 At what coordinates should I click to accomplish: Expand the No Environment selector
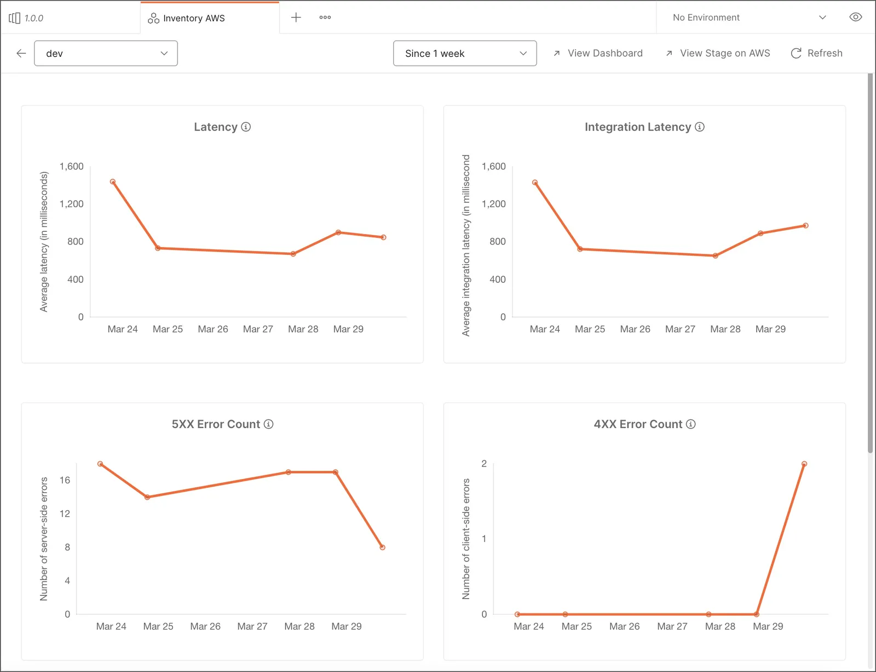[750, 17]
